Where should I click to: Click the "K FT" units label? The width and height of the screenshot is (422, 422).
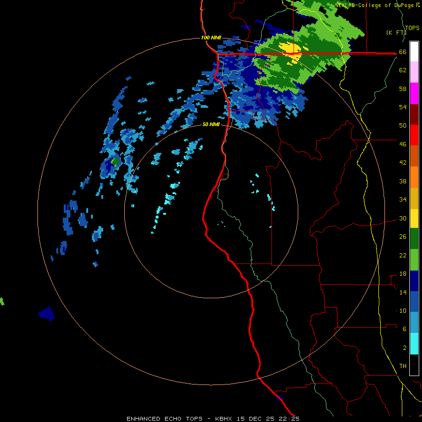[396, 32]
